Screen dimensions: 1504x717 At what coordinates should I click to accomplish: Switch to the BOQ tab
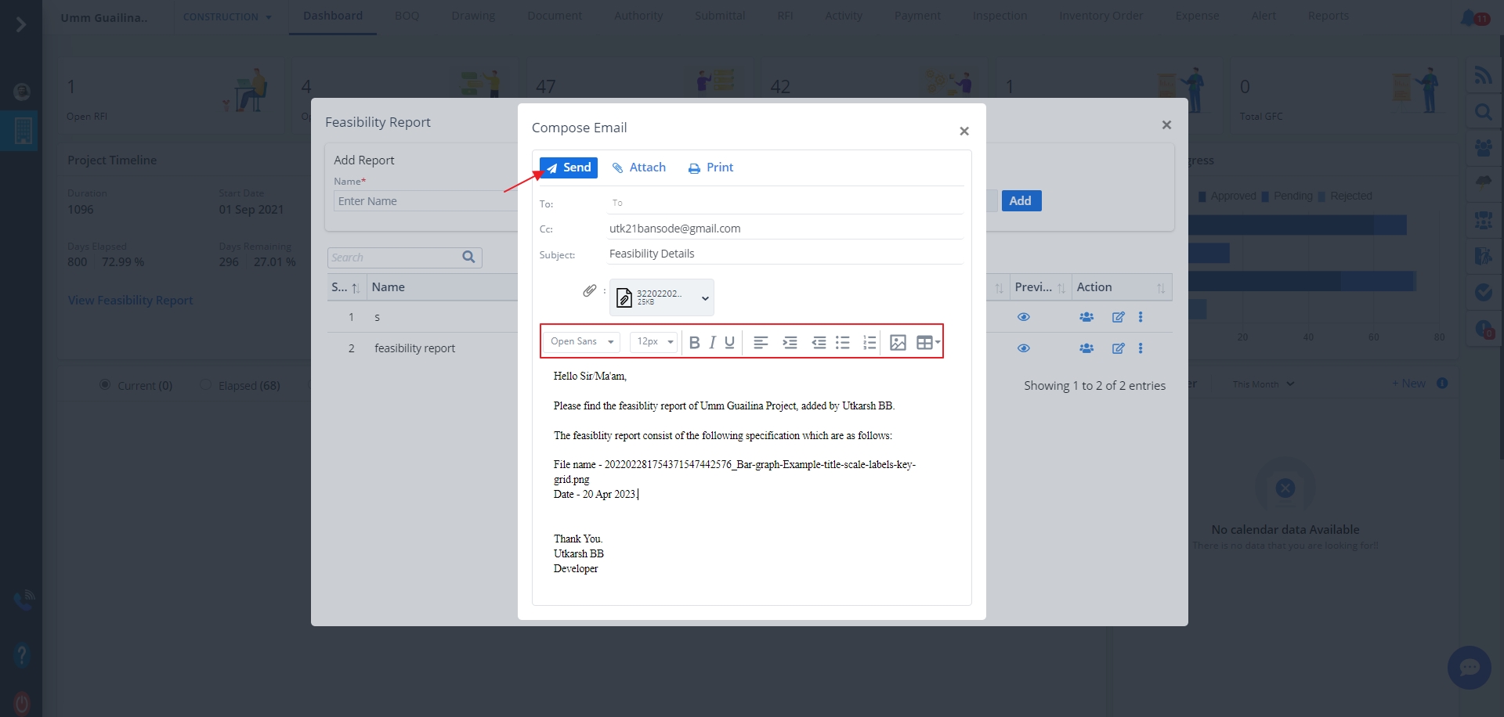tap(407, 16)
